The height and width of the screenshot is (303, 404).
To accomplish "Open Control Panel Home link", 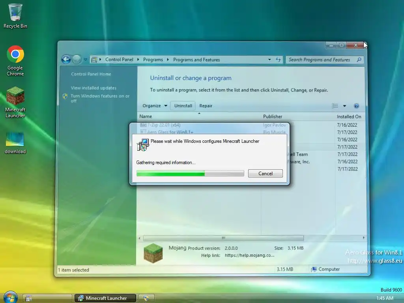I will point(91,74).
